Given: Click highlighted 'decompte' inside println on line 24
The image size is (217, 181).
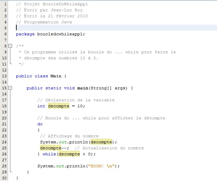Looking at the screenshot, I should point(101,142).
